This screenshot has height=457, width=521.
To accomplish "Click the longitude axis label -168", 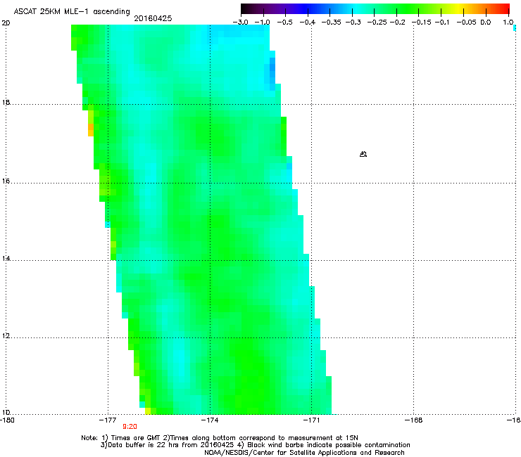I will click(413, 420).
